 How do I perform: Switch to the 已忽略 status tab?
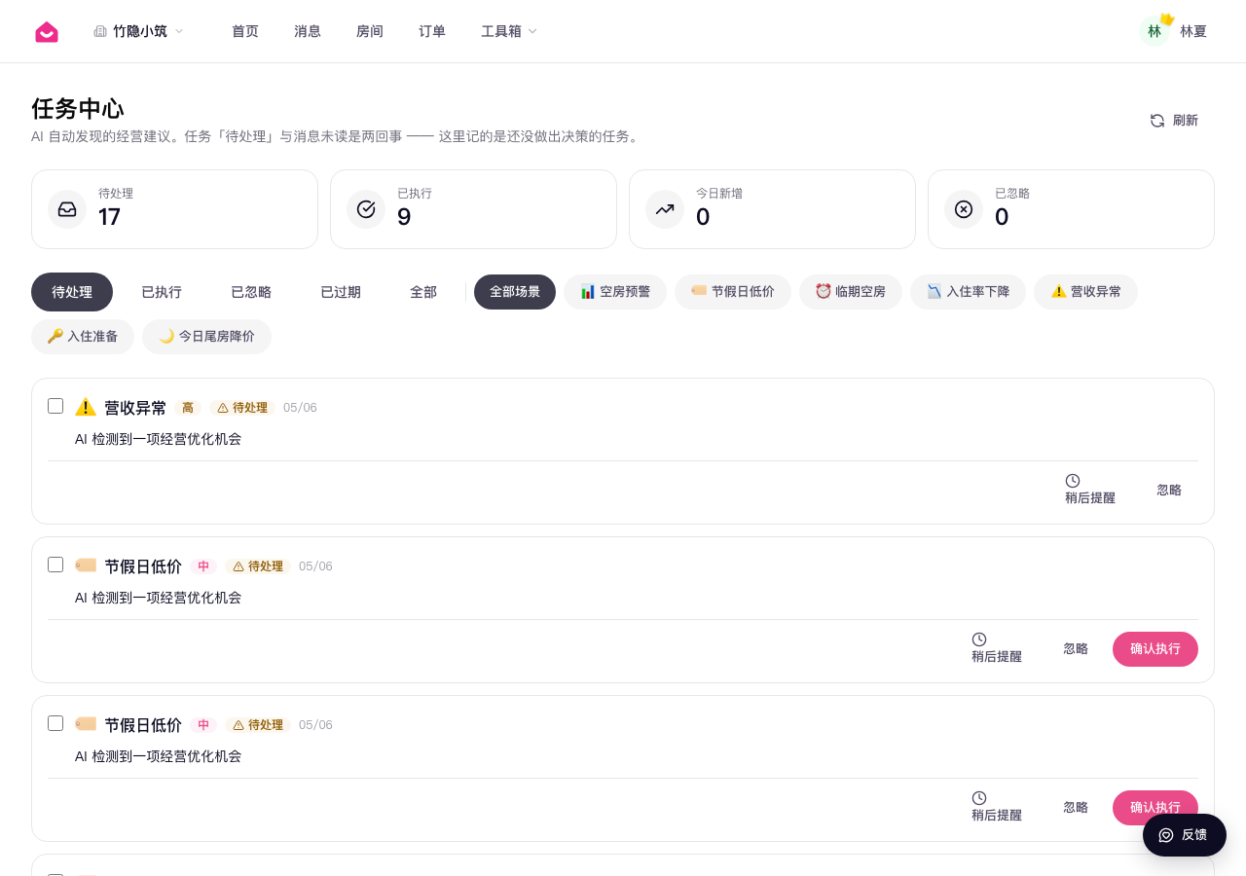tap(251, 292)
